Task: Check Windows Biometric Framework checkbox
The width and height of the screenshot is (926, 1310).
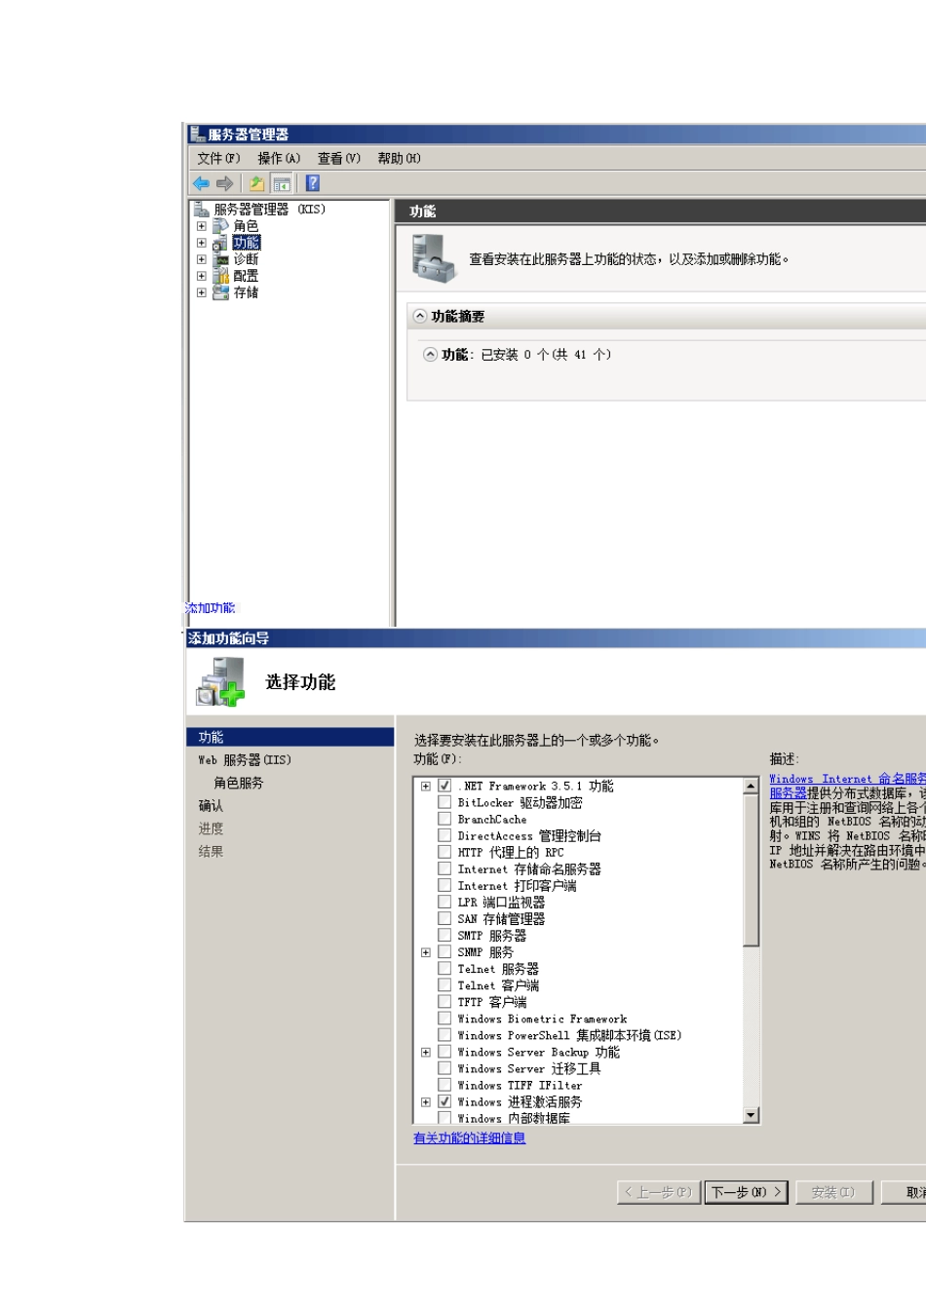Action: [444, 1019]
